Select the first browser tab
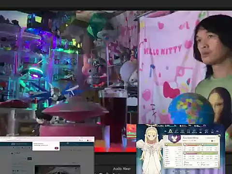The image size is (232, 174). click(x=6, y=138)
